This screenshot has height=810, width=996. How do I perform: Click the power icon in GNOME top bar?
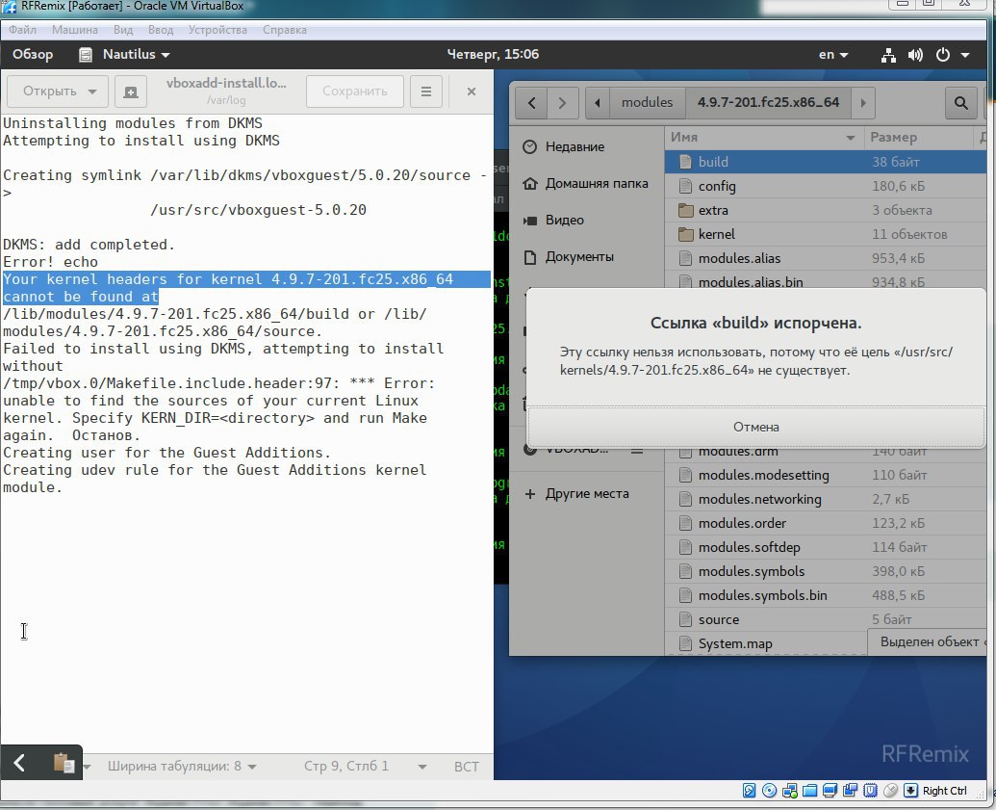pyautogui.click(x=943, y=55)
